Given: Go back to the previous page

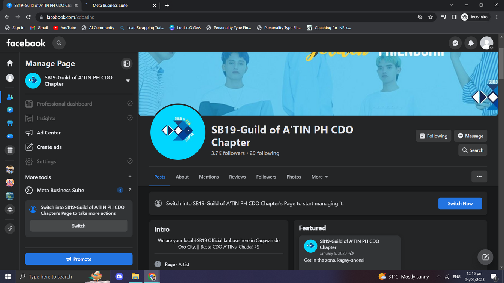Looking at the screenshot, I should 7,17.
